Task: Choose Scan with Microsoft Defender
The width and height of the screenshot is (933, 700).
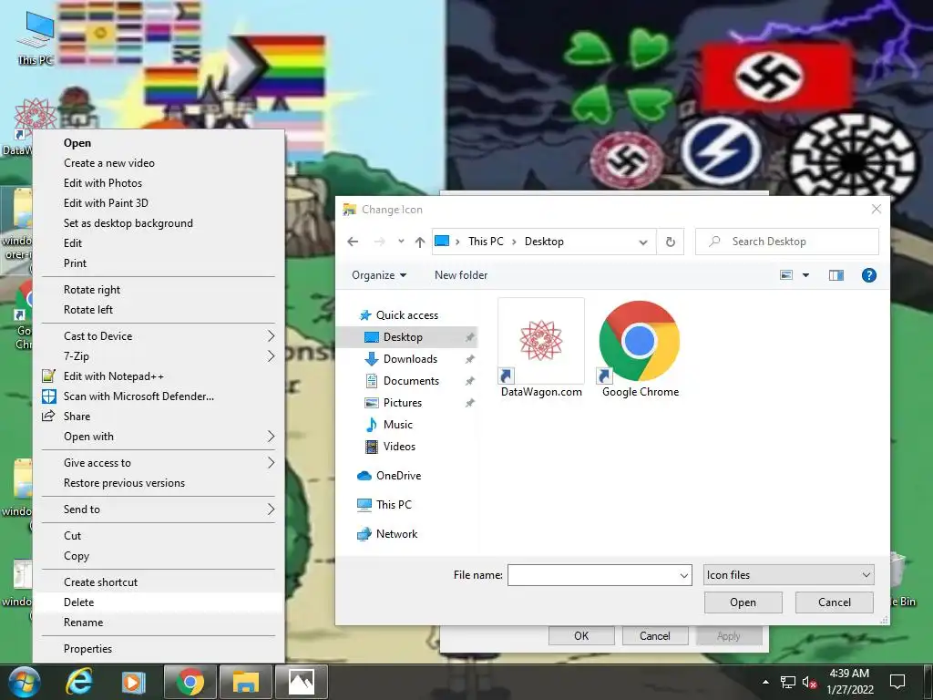Action: pos(159,396)
